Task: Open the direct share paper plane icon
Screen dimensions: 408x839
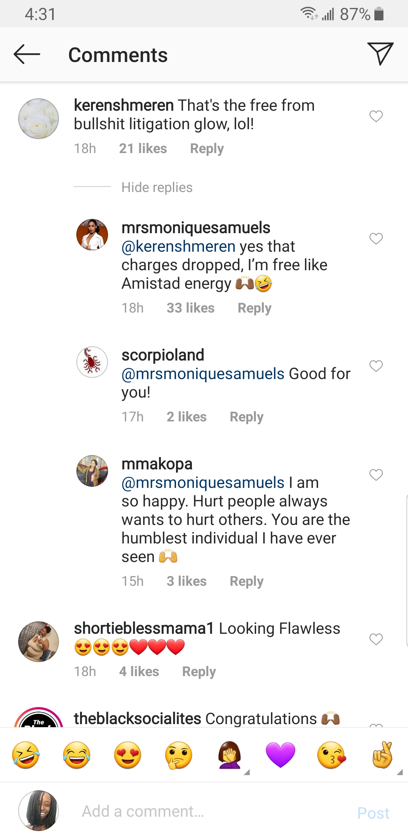Action: coord(380,54)
